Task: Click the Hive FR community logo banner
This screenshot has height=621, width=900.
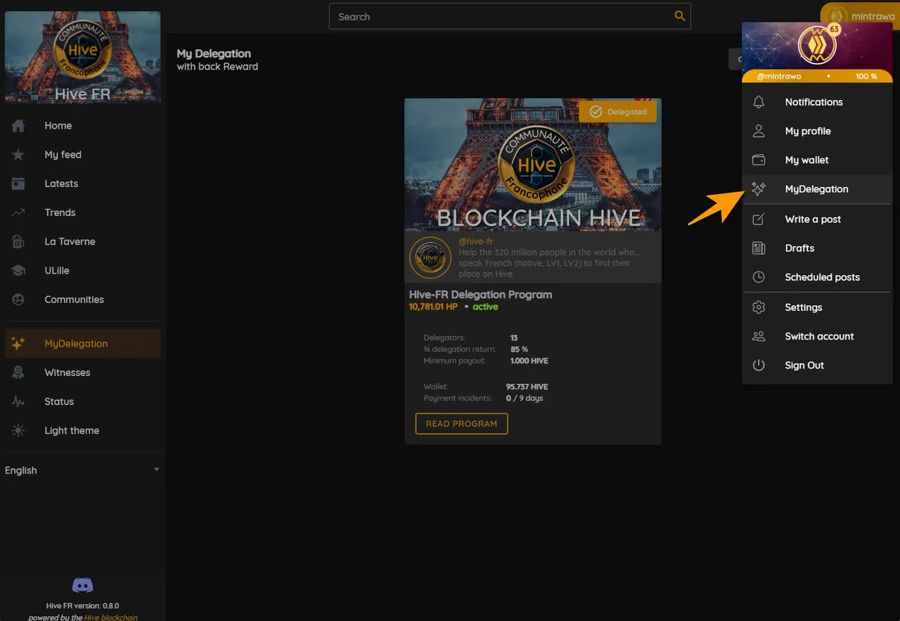Action: [x=83, y=58]
